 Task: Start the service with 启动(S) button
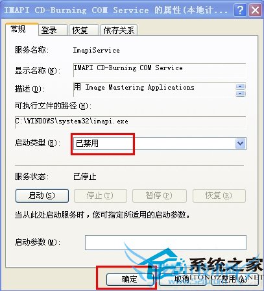click(42, 196)
